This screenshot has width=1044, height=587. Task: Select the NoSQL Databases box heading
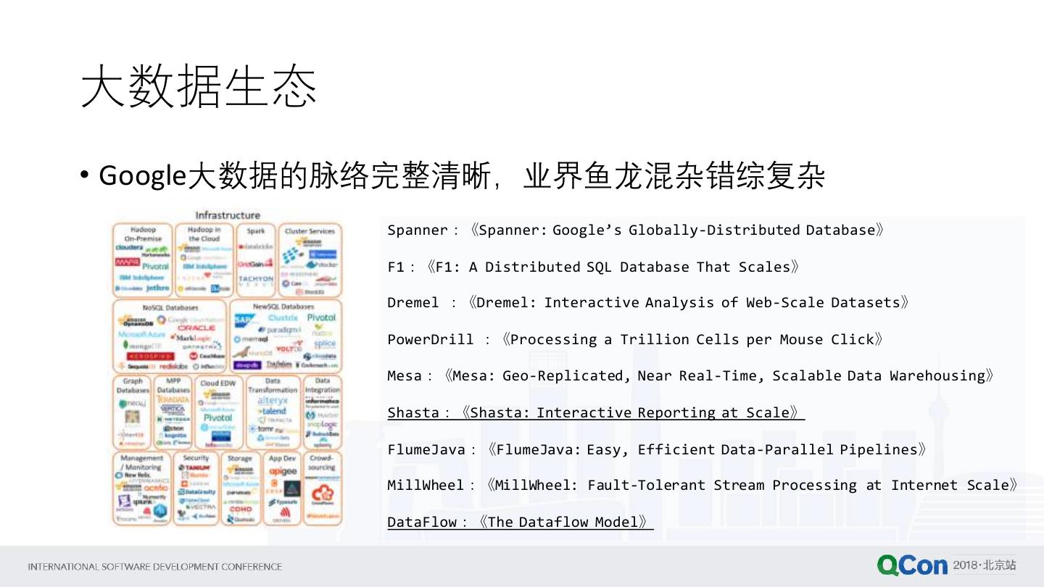coord(171,307)
